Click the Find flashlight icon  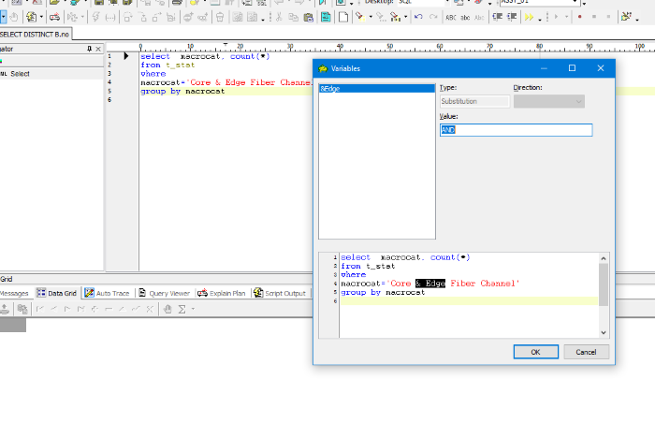(x=360, y=17)
